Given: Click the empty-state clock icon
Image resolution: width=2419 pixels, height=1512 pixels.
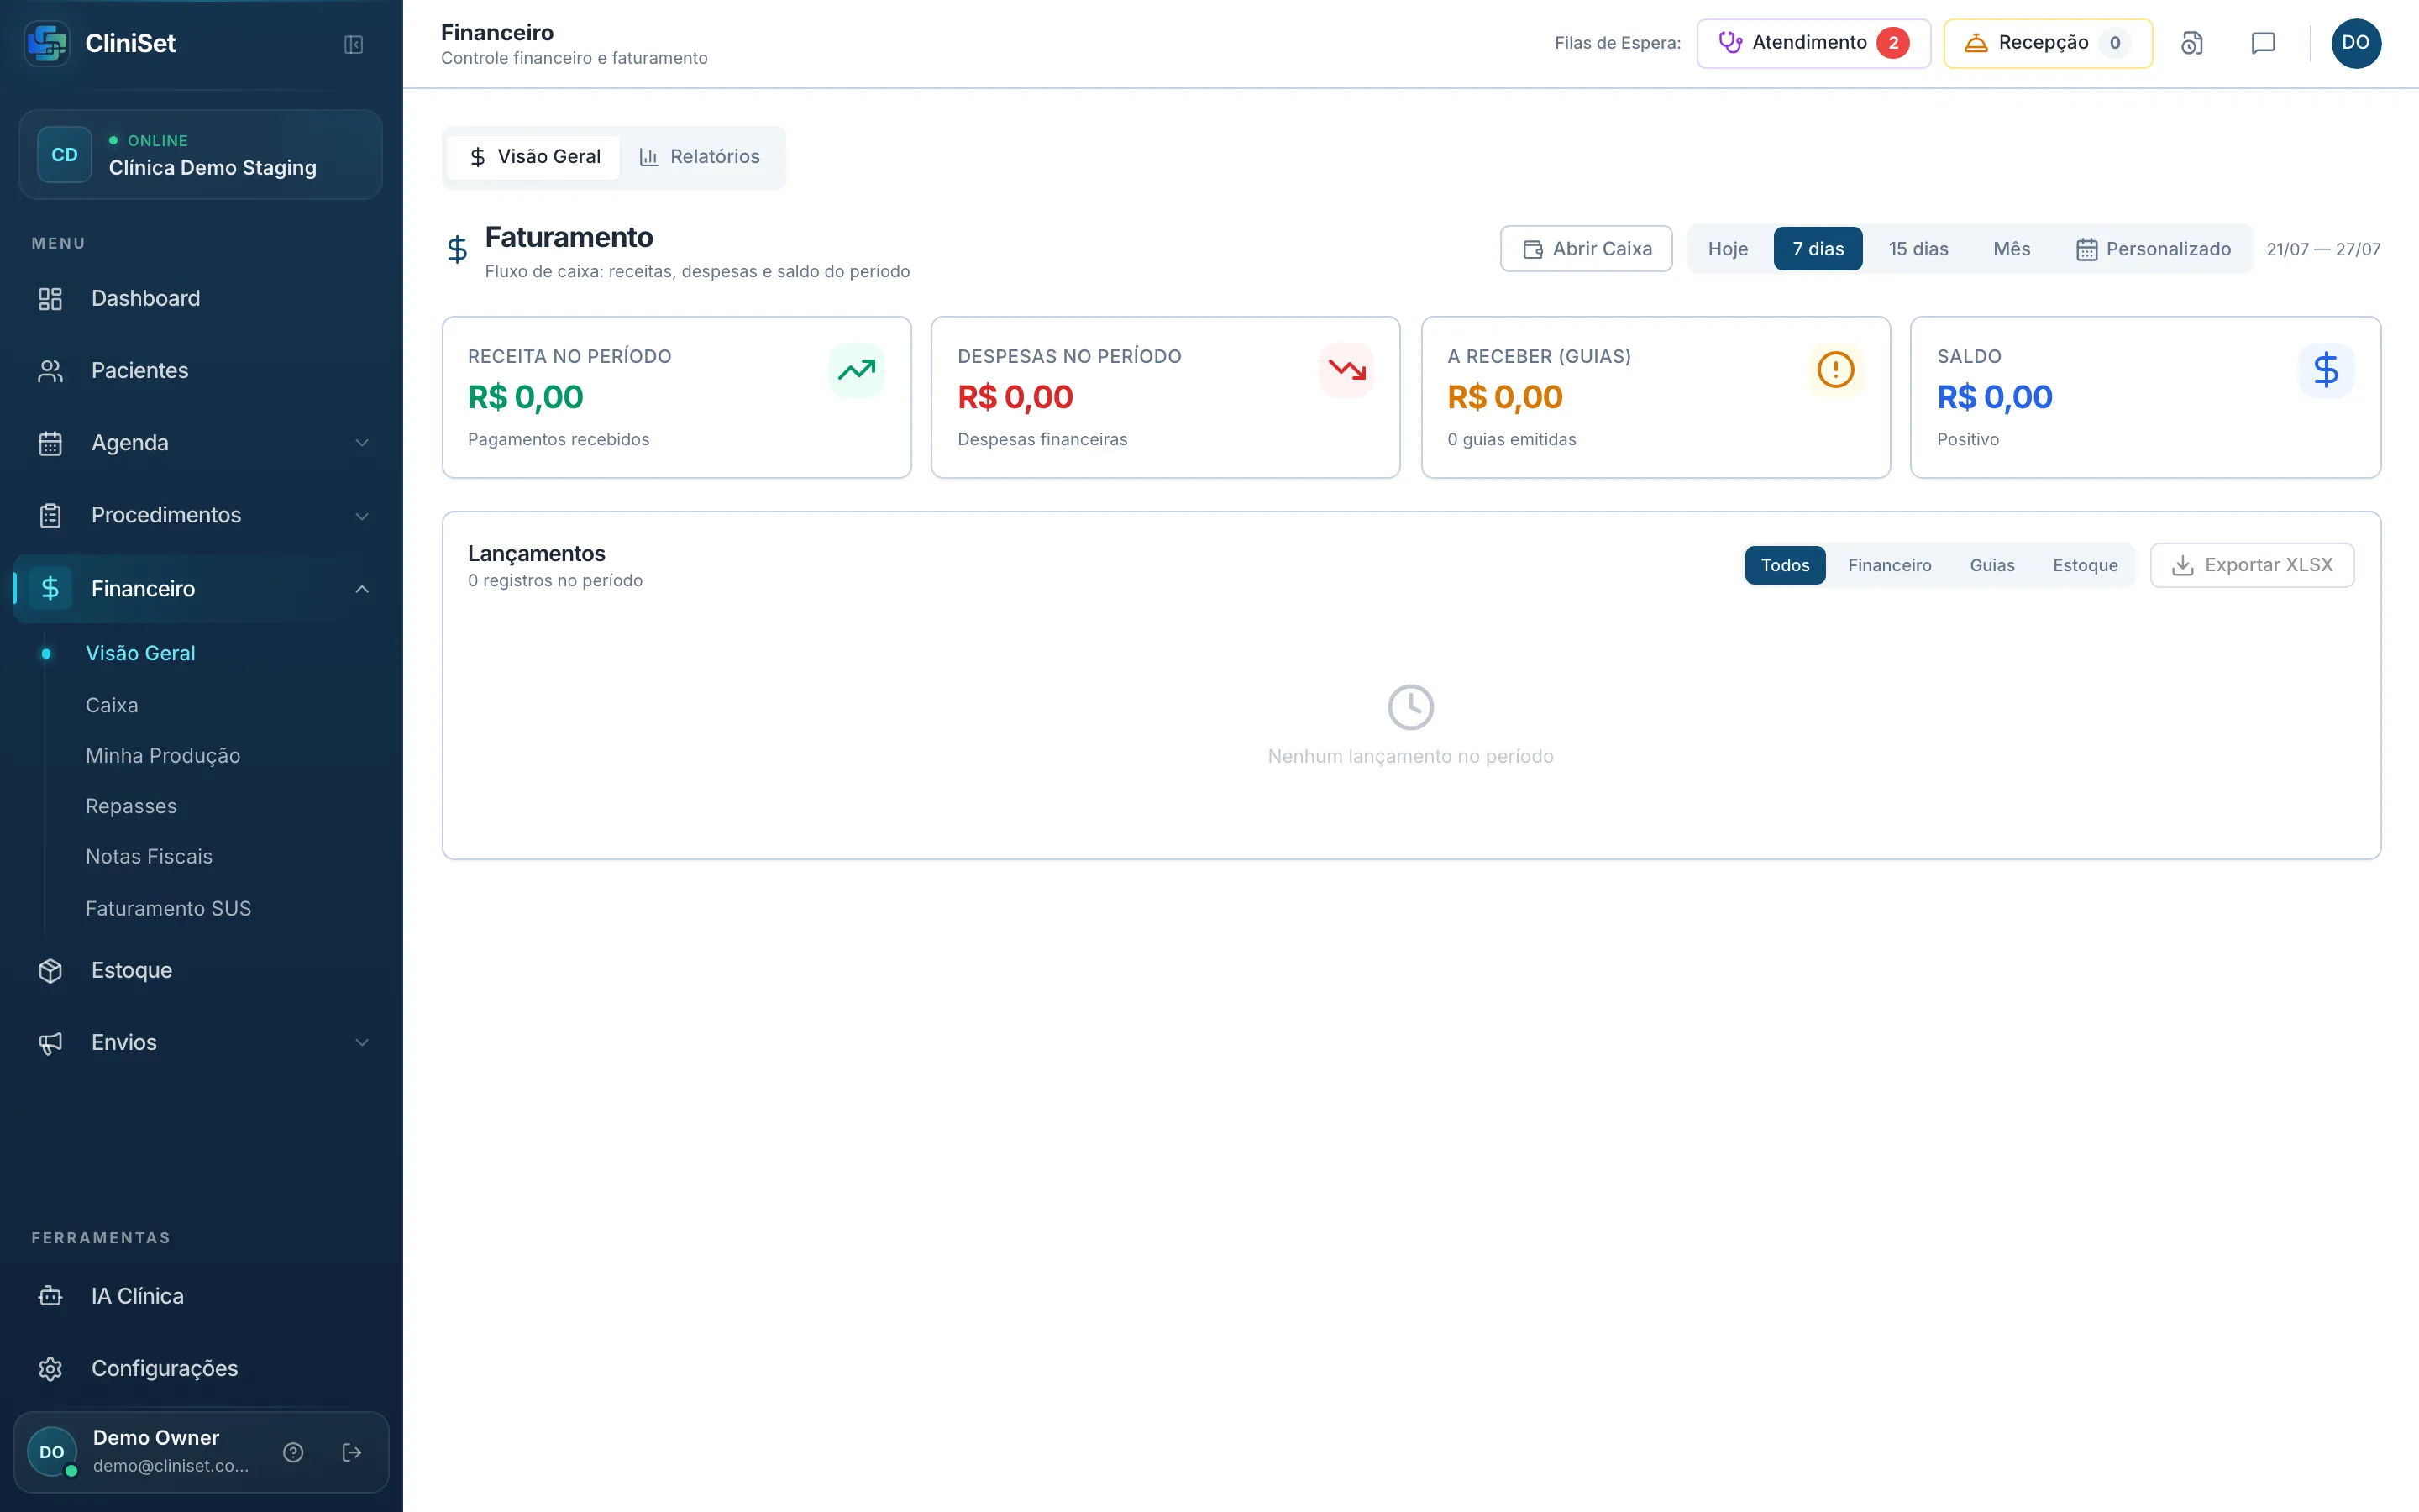Looking at the screenshot, I should (1410, 708).
